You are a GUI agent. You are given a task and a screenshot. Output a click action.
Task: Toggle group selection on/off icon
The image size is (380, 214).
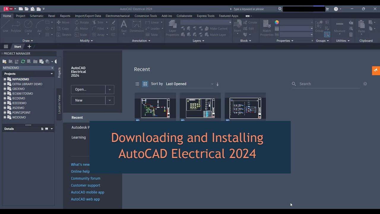point(327,35)
